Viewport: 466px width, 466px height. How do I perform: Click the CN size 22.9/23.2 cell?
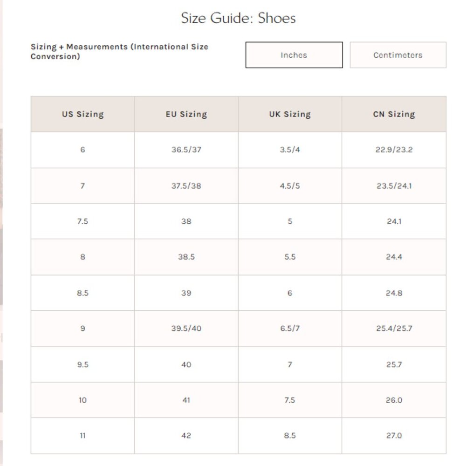coord(394,150)
